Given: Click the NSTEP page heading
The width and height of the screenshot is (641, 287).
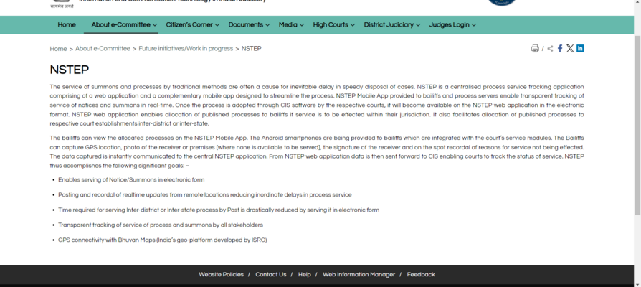Looking at the screenshot, I should 70,70.
